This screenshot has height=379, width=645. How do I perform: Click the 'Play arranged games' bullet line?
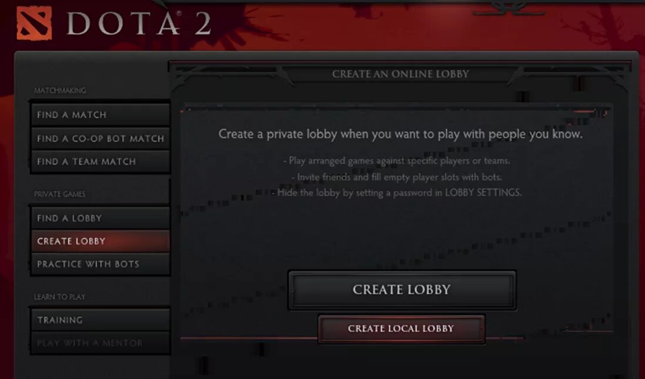396,161
